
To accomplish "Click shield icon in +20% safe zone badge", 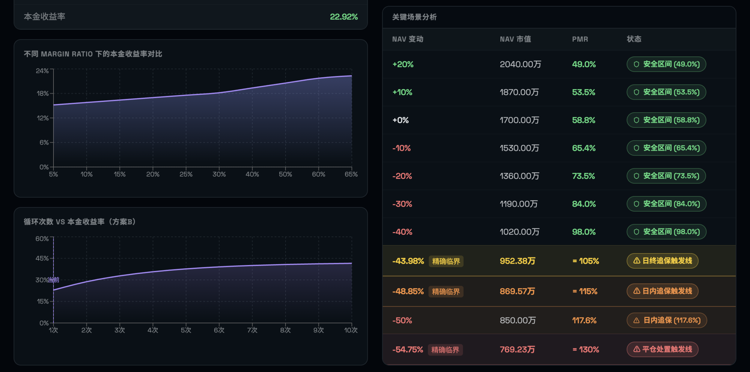I will [x=636, y=64].
